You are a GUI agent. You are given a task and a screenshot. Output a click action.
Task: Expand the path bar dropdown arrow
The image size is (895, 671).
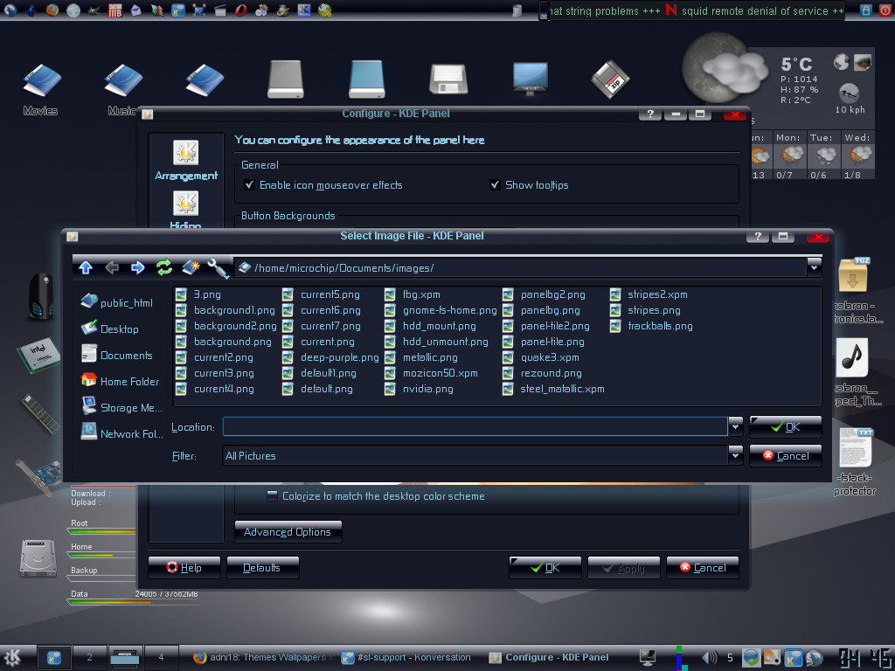coord(814,266)
